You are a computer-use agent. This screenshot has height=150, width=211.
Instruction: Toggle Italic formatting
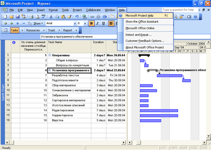point(97,23)
